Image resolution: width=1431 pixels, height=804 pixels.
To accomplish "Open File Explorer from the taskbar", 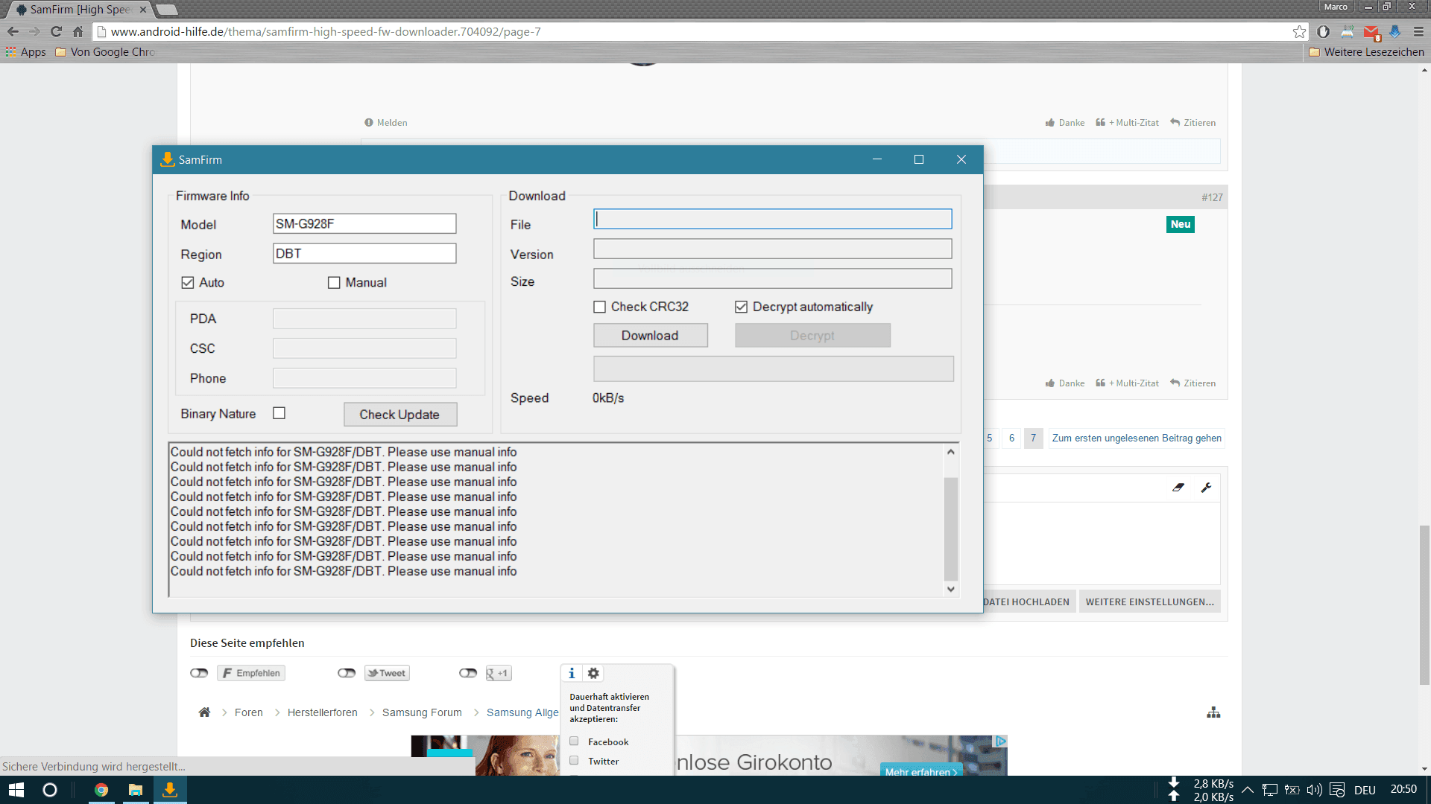I will coord(136,790).
